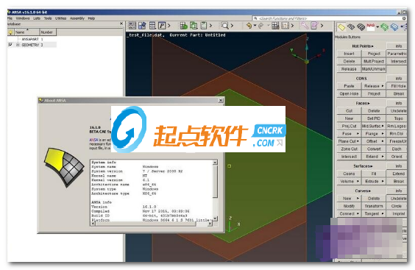Screen dimensions: 415x270
Task: Click the grey redo arrow icon
Action: [261, 26]
